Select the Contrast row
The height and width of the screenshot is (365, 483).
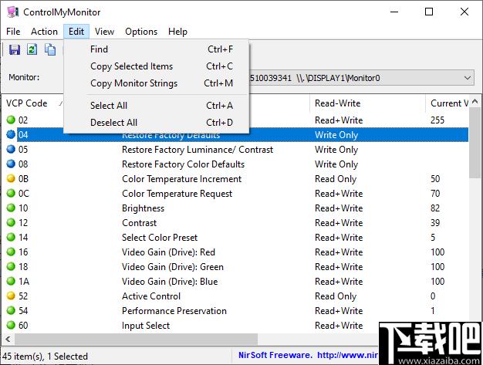click(237, 223)
